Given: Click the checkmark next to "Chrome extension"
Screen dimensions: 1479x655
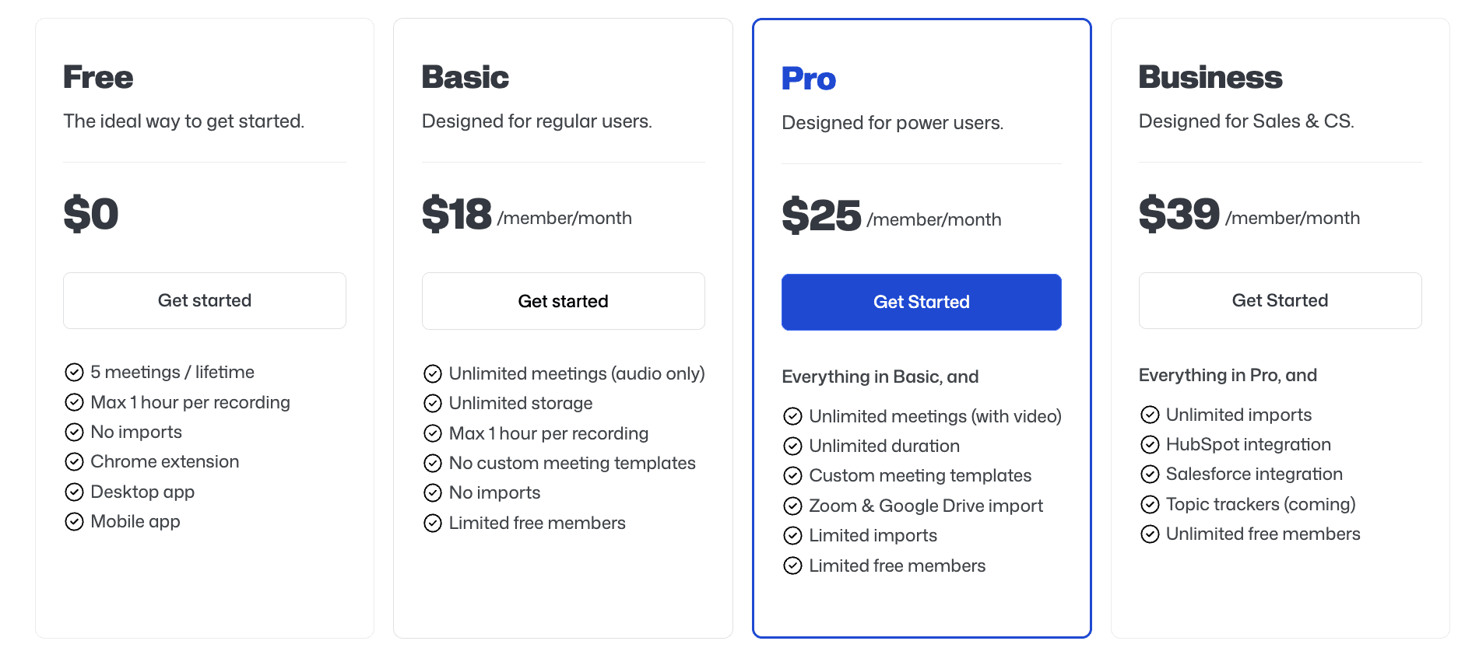Looking at the screenshot, I should 74,461.
